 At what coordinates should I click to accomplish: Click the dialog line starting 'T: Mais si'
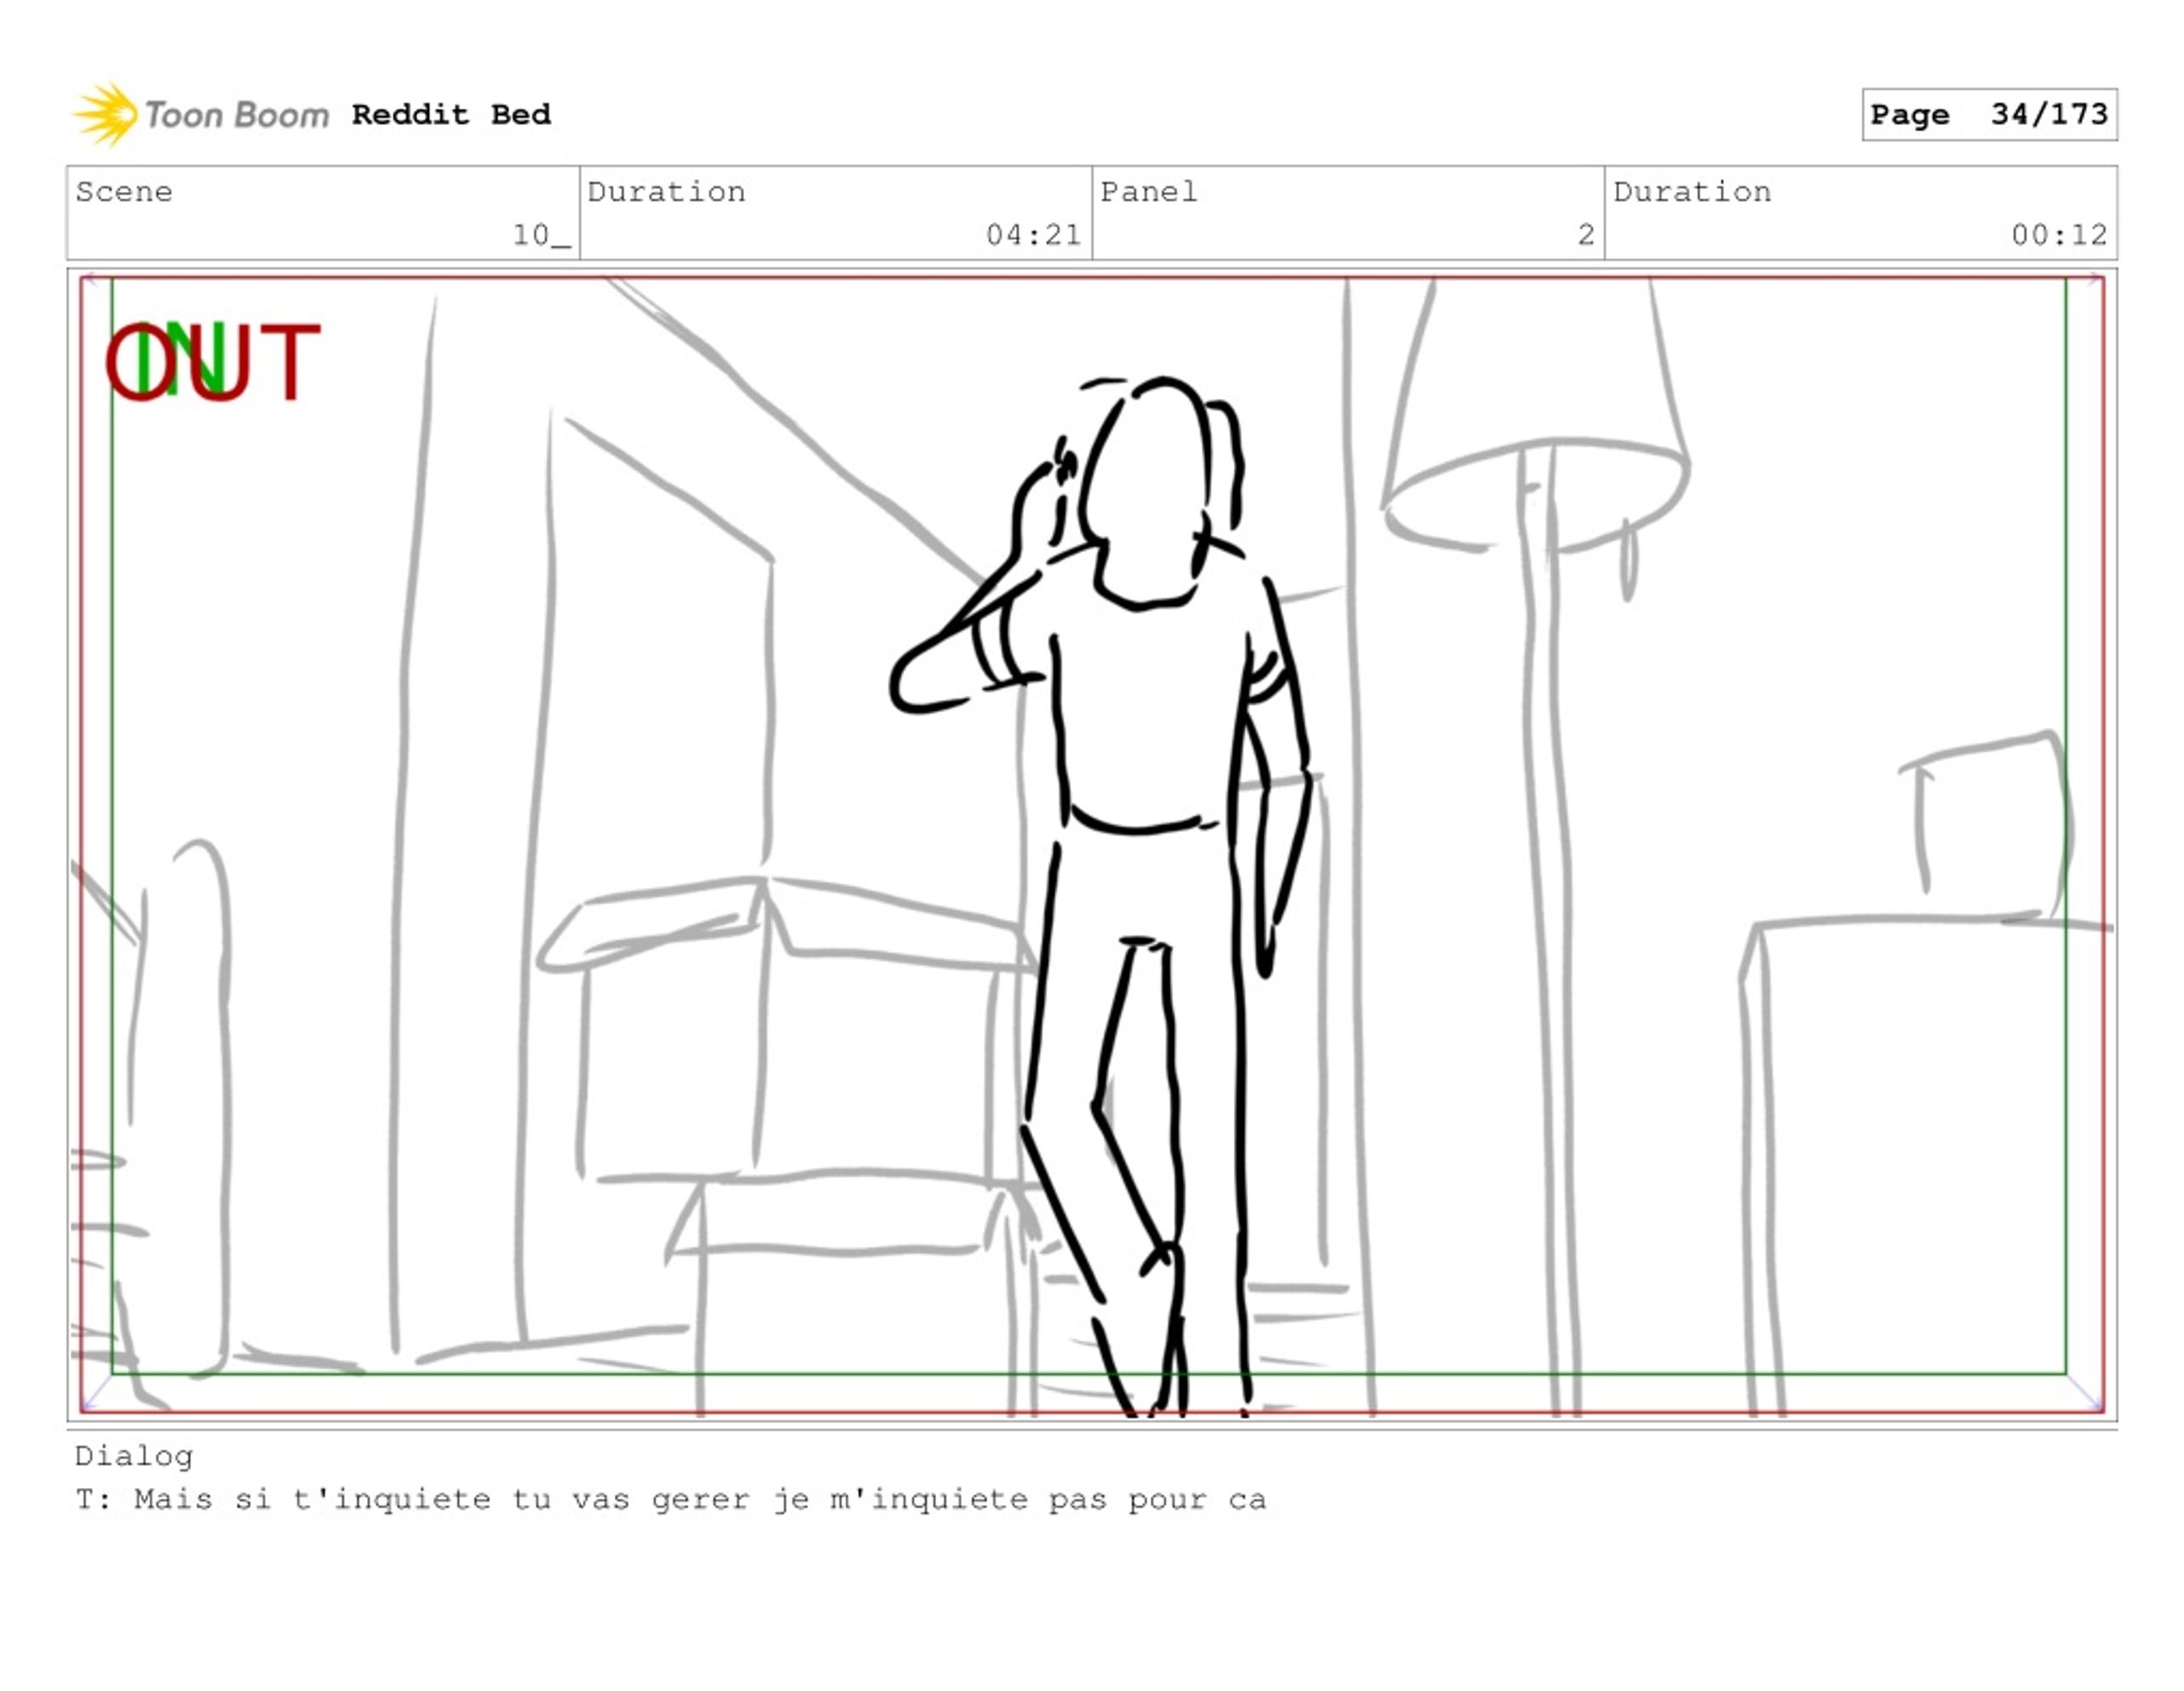tap(671, 1499)
